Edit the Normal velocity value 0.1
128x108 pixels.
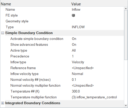tap(74, 80)
